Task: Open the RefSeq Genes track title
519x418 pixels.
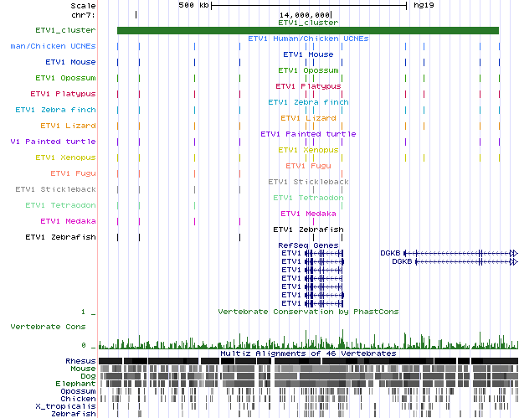Action: [308, 245]
